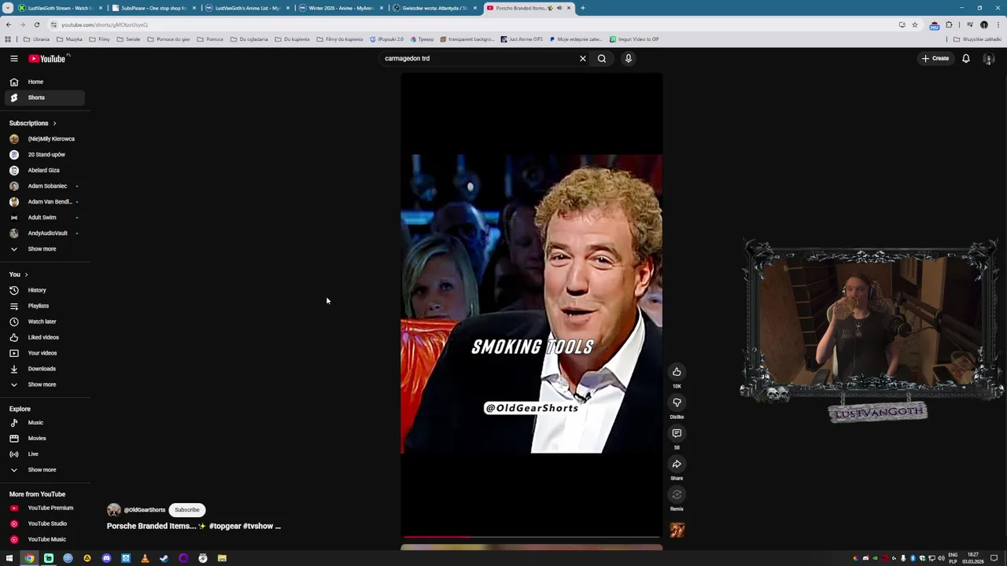This screenshot has width=1007, height=566.
Task: Open Playlists
Action: pyautogui.click(x=44, y=306)
